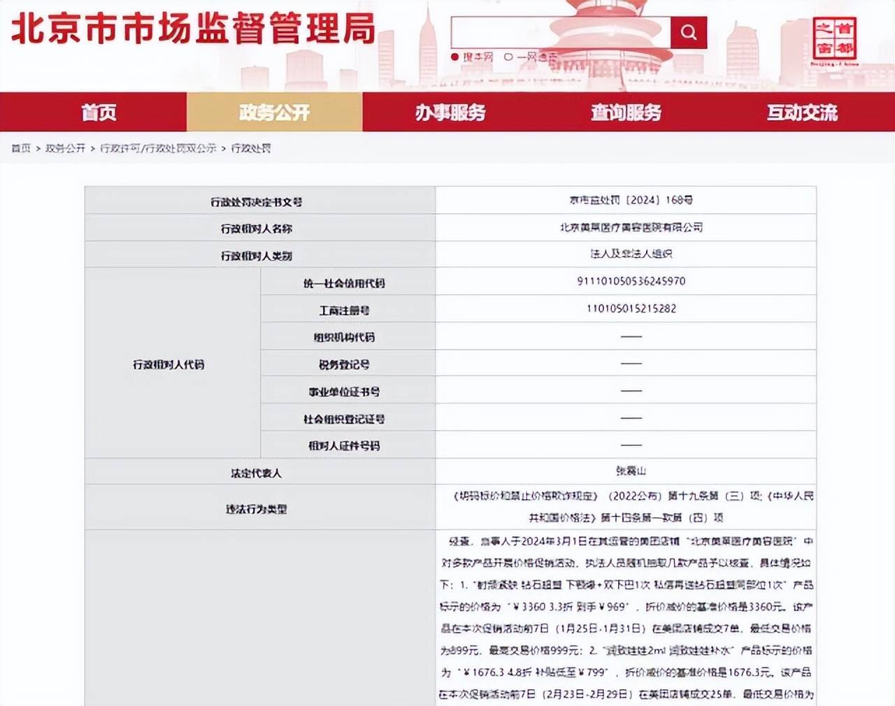Click the search magnifier icon
The width and height of the screenshot is (895, 706).
pos(687,32)
